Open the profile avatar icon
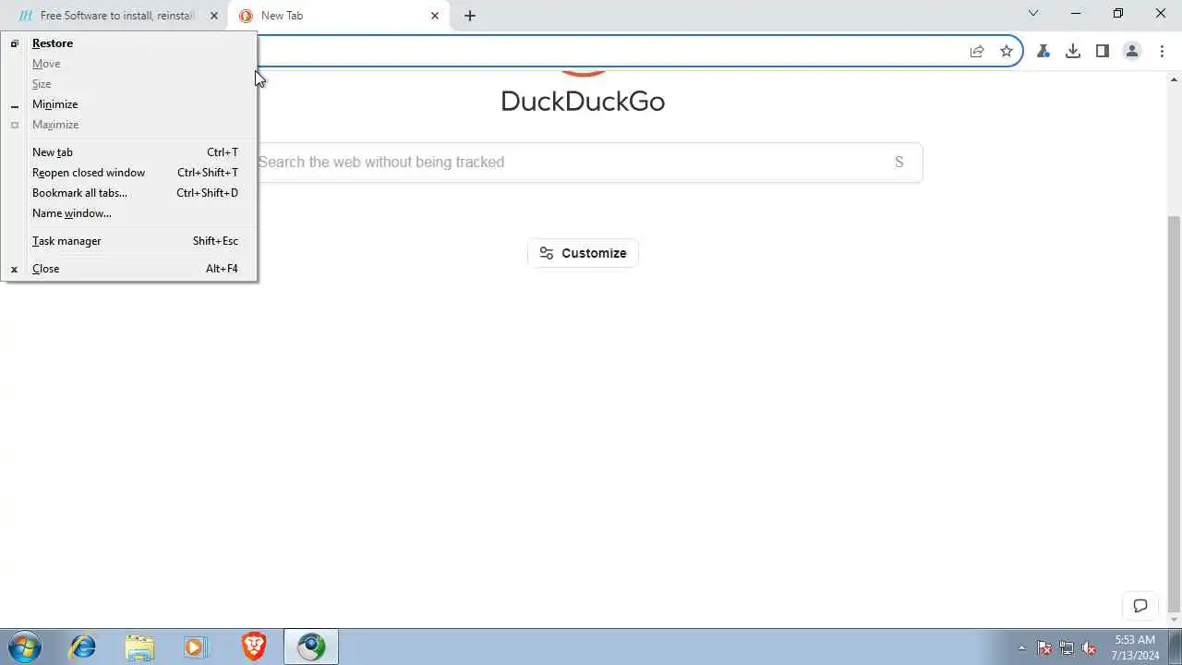 (1132, 52)
